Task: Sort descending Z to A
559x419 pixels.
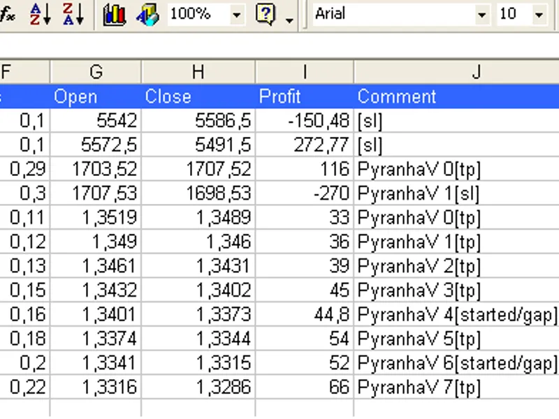Action: (x=73, y=15)
